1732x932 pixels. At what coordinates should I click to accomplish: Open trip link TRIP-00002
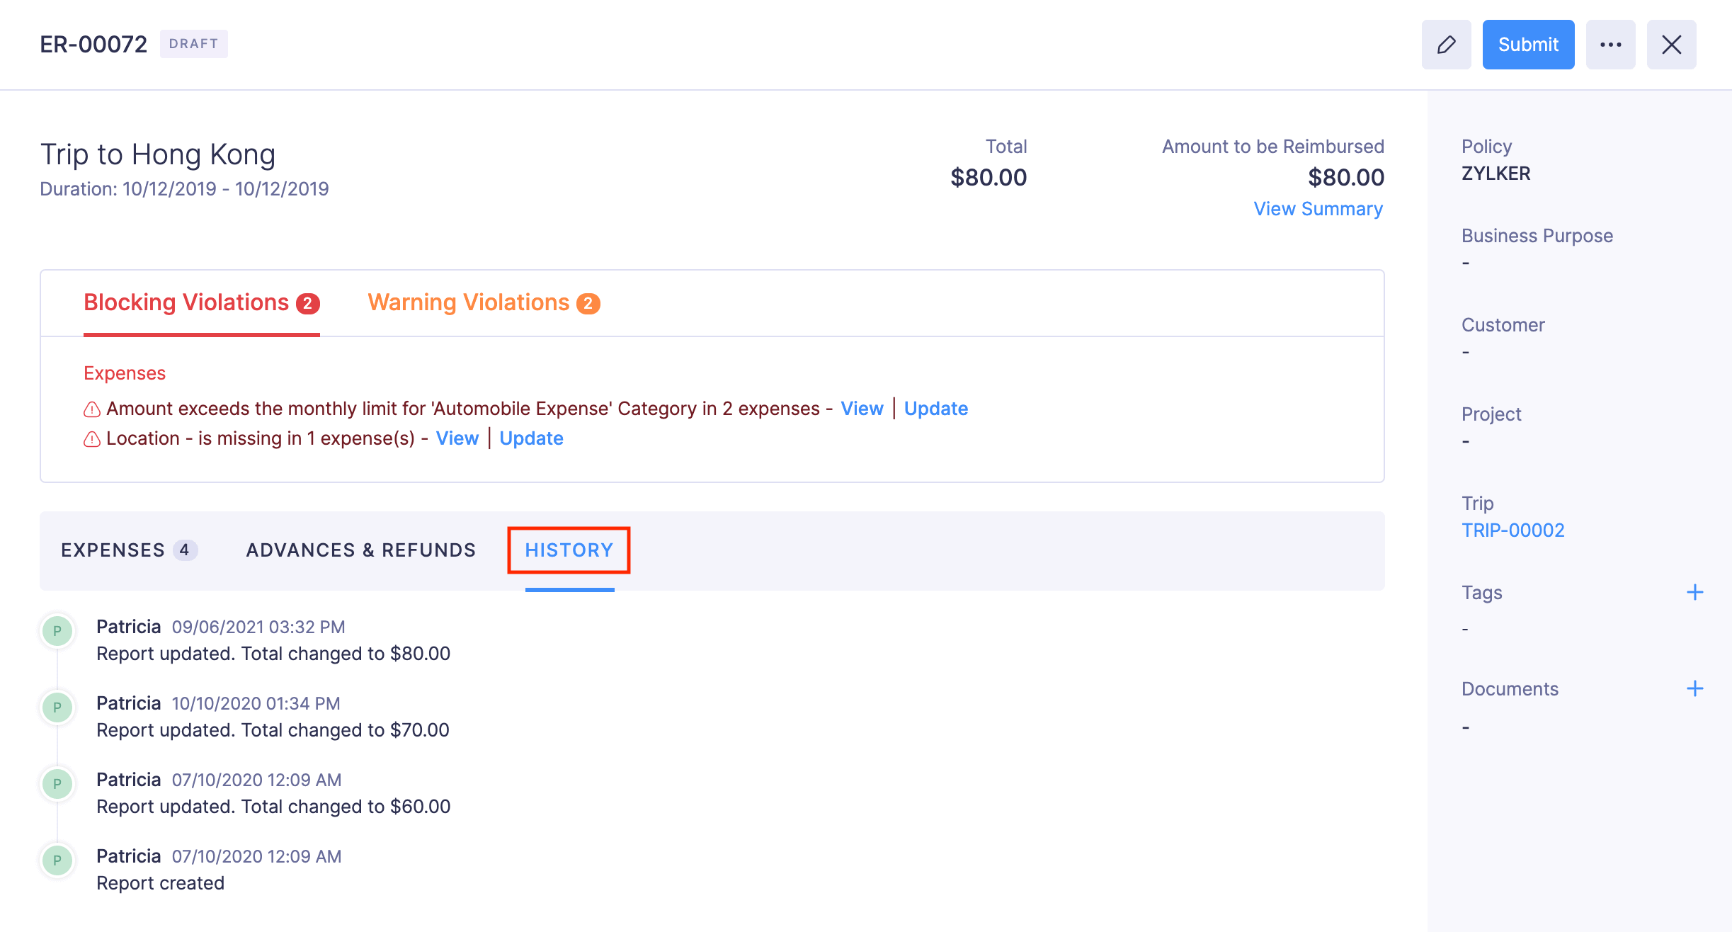pos(1512,530)
